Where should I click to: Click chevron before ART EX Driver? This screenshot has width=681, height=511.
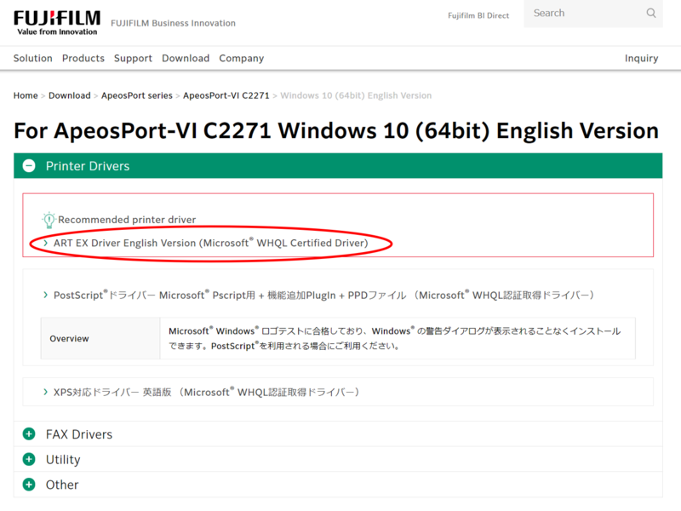pyautogui.click(x=46, y=244)
